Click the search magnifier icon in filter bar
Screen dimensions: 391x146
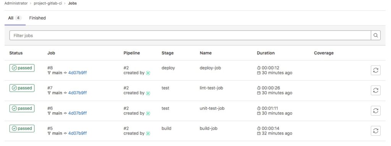[376, 35]
